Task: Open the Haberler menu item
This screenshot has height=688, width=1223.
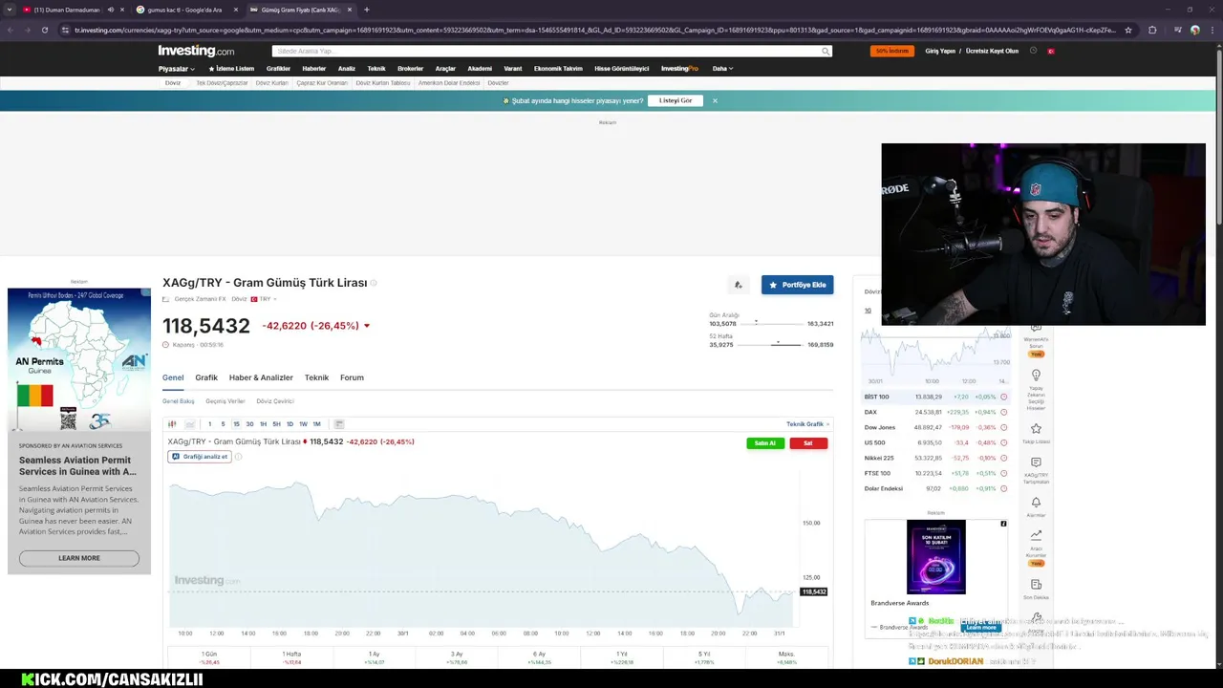Action: coord(313,69)
